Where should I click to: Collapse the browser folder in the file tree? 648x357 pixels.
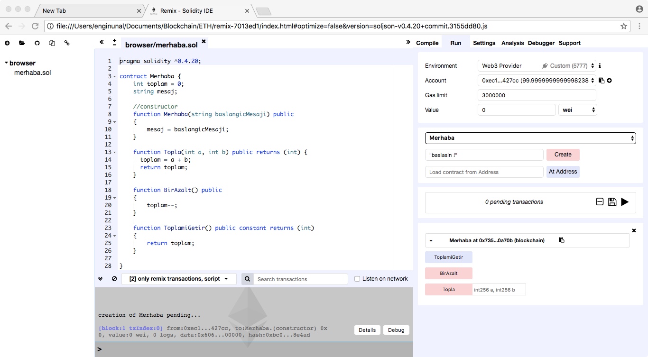[x=7, y=63]
